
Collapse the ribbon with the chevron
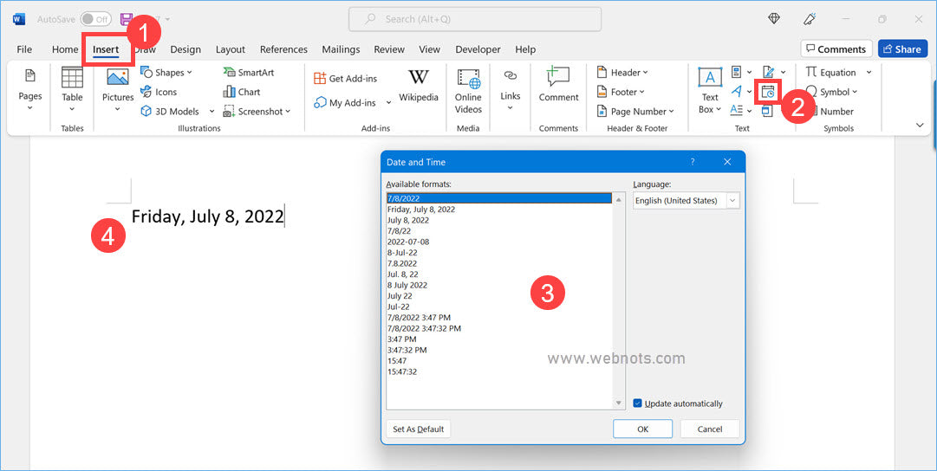tap(920, 125)
